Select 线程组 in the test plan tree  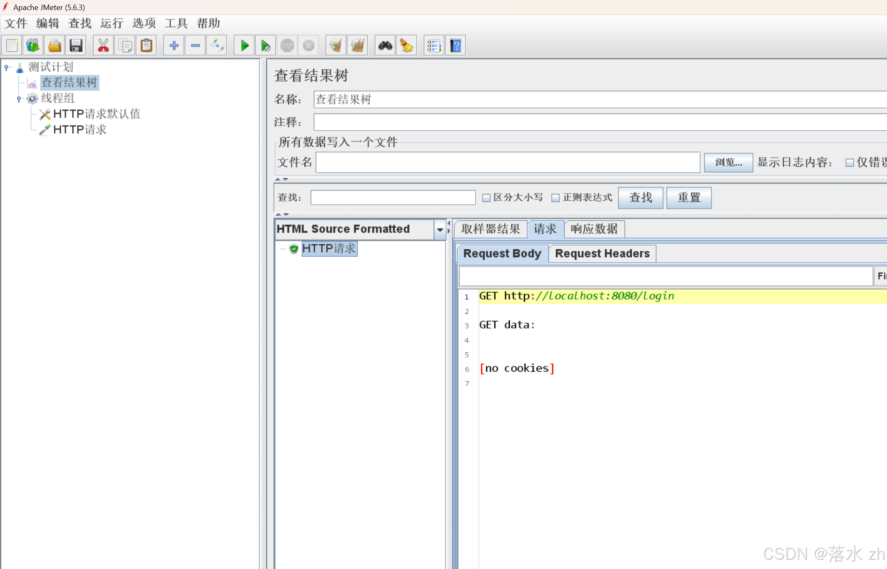point(58,98)
